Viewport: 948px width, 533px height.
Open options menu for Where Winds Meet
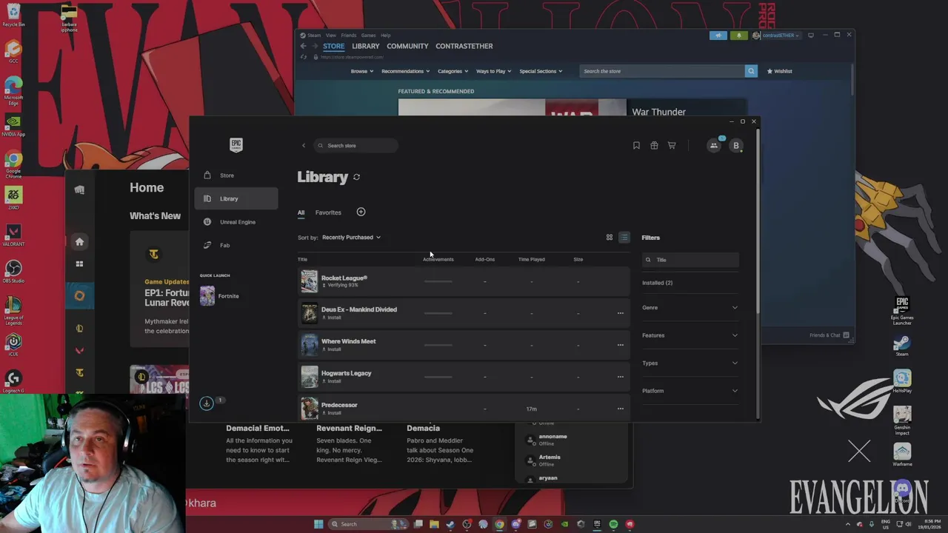pyautogui.click(x=621, y=345)
